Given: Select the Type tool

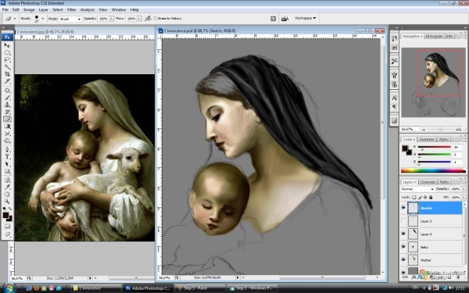Looking at the screenshot, I should pos(7,157).
